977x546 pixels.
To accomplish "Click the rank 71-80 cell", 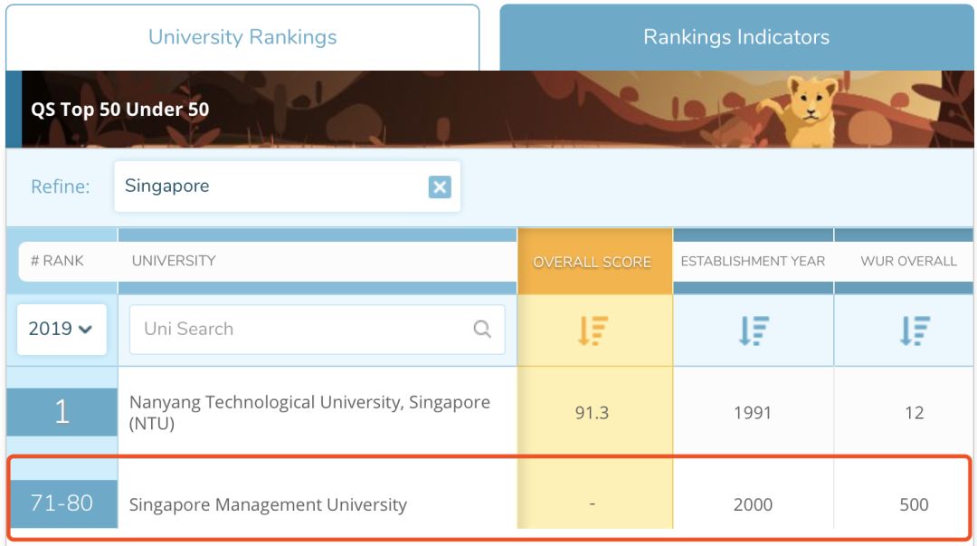I will [62, 503].
